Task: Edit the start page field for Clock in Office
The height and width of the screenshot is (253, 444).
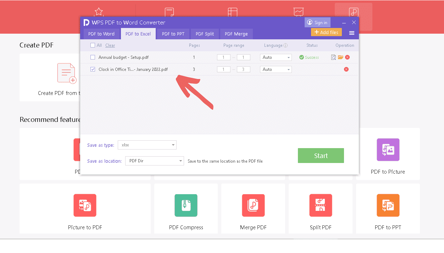Action: pos(224,69)
